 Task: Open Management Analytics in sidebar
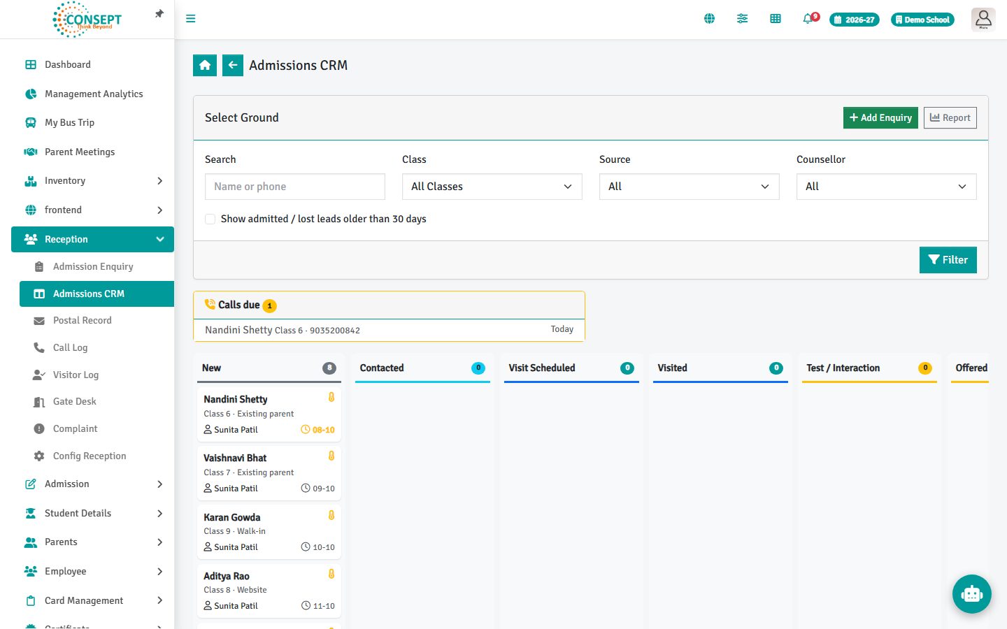[x=92, y=94]
